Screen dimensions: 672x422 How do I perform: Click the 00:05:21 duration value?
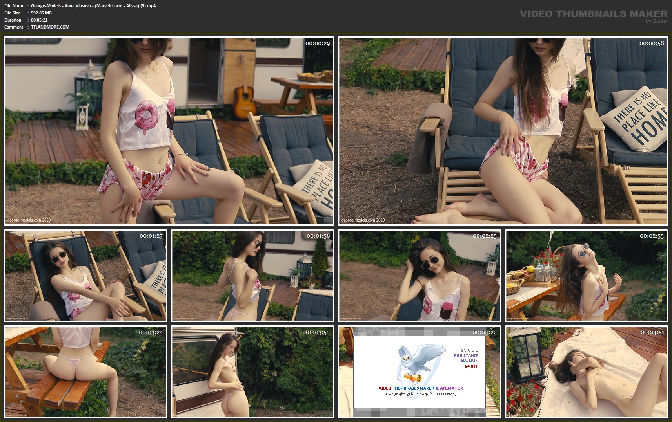pyautogui.click(x=39, y=20)
